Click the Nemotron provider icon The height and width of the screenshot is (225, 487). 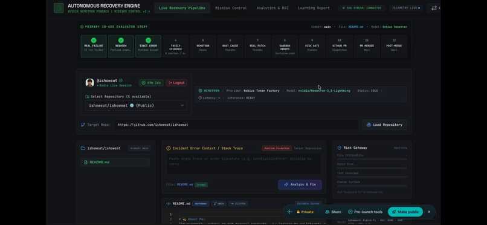click(201, 91)
